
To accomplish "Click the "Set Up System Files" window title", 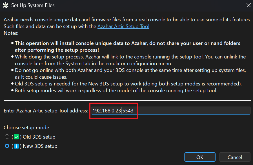I will click(x=33, y=5).
